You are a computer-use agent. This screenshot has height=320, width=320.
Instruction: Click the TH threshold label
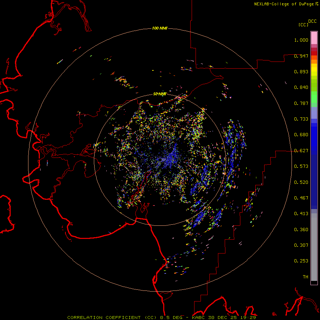coord(305,277)
